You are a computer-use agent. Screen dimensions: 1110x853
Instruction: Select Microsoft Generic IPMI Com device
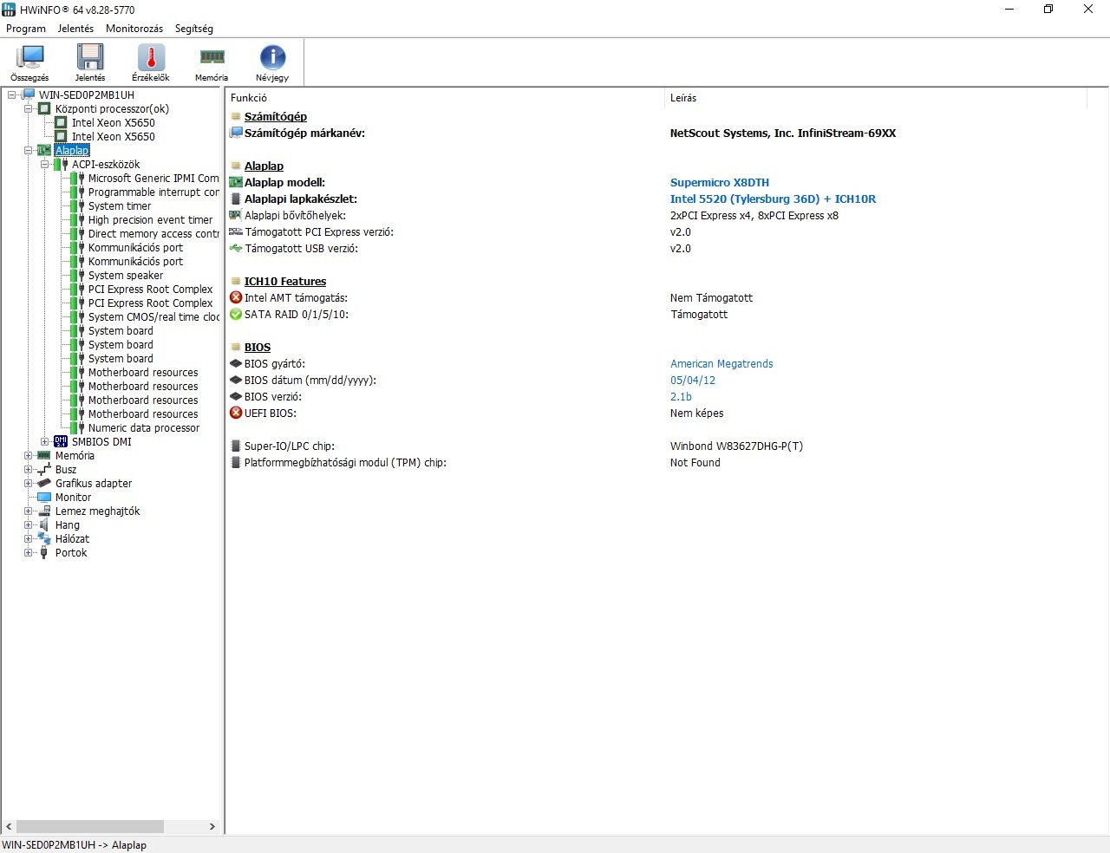(153, 179)
